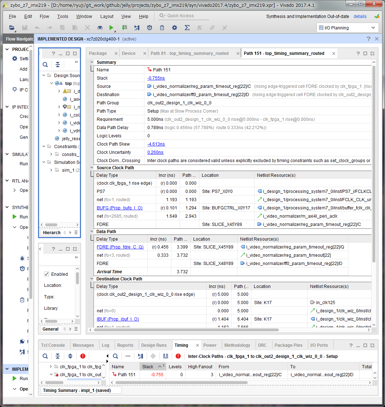Click the green Run play icon in toolbar
Image resolution: width=385 pixels, height=407 pixels.
coord(111,28)
